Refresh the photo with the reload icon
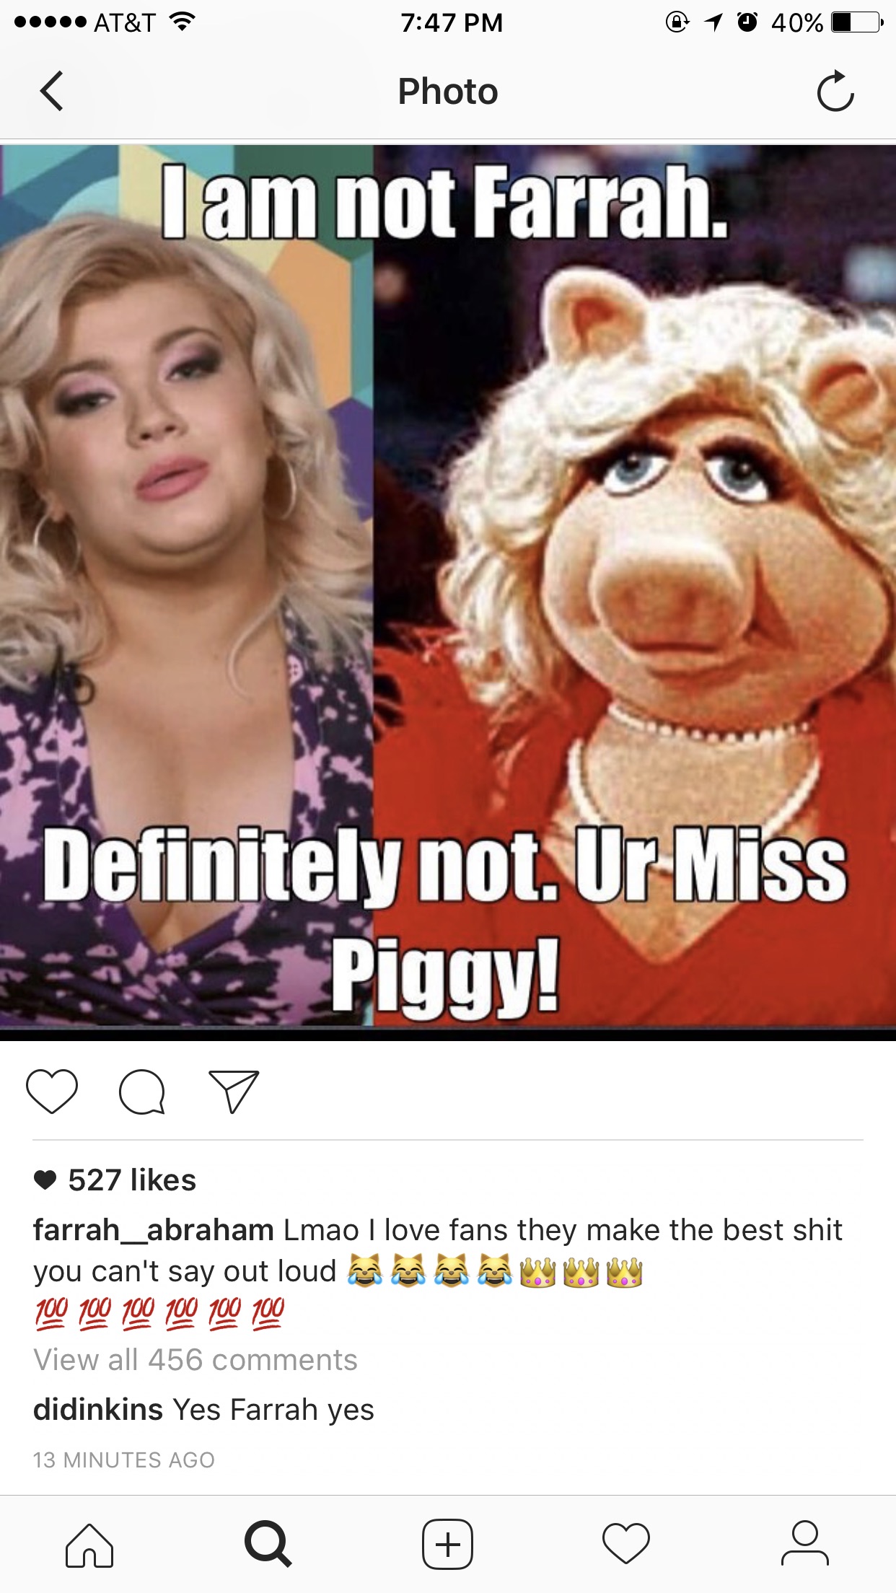Image resolution: width=896 pixels, height=1593 pixels. (x=835, y=91)
